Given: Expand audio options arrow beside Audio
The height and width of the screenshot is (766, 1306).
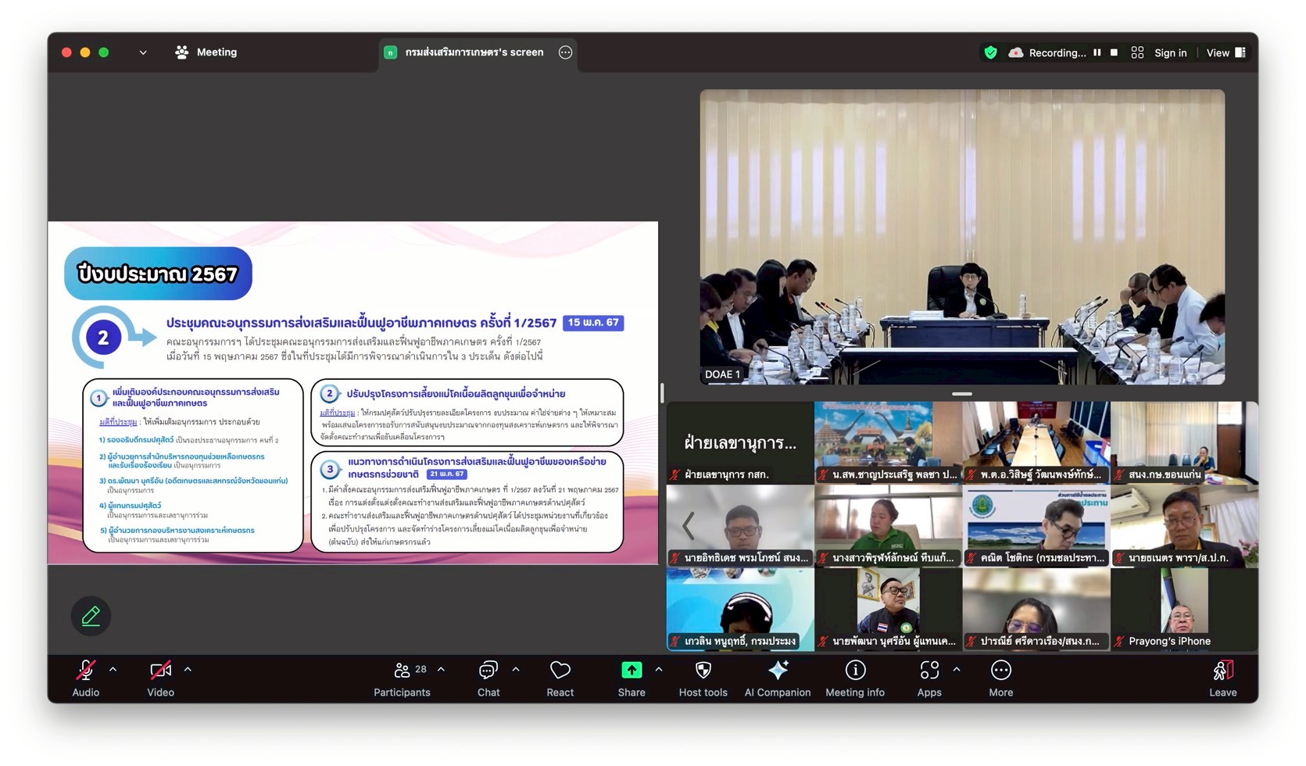Looking at the screenshot, I should (x=113, y=670).
